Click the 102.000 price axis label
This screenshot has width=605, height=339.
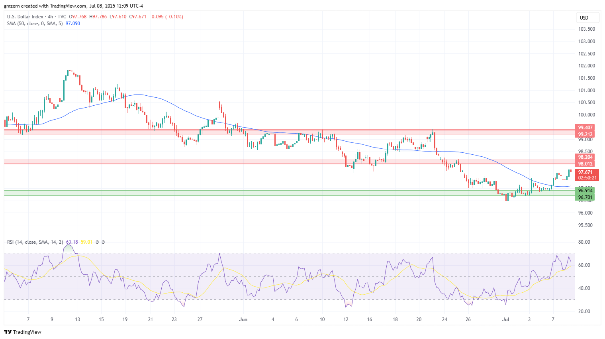pos(587,66)
